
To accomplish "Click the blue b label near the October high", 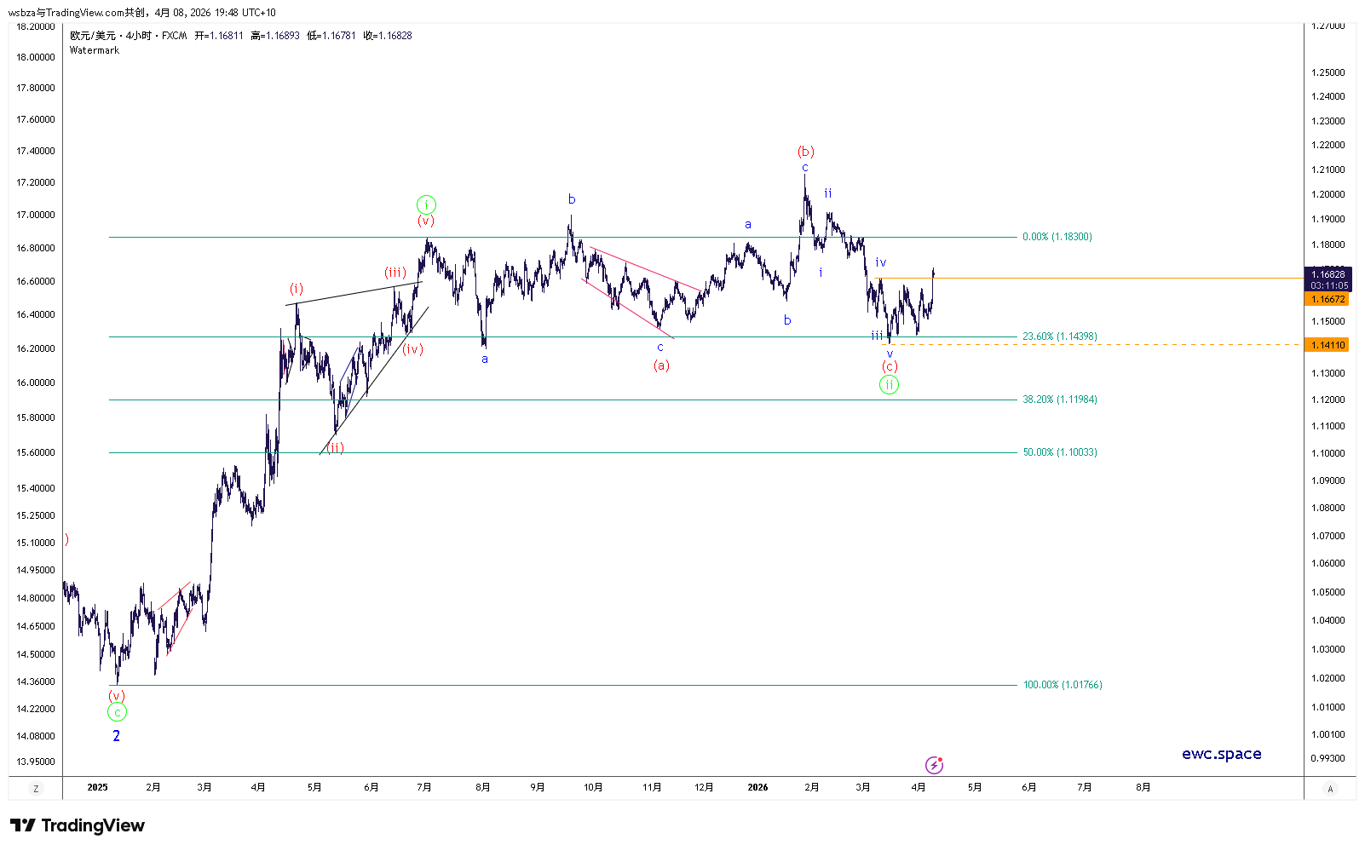I will (572, 199).
